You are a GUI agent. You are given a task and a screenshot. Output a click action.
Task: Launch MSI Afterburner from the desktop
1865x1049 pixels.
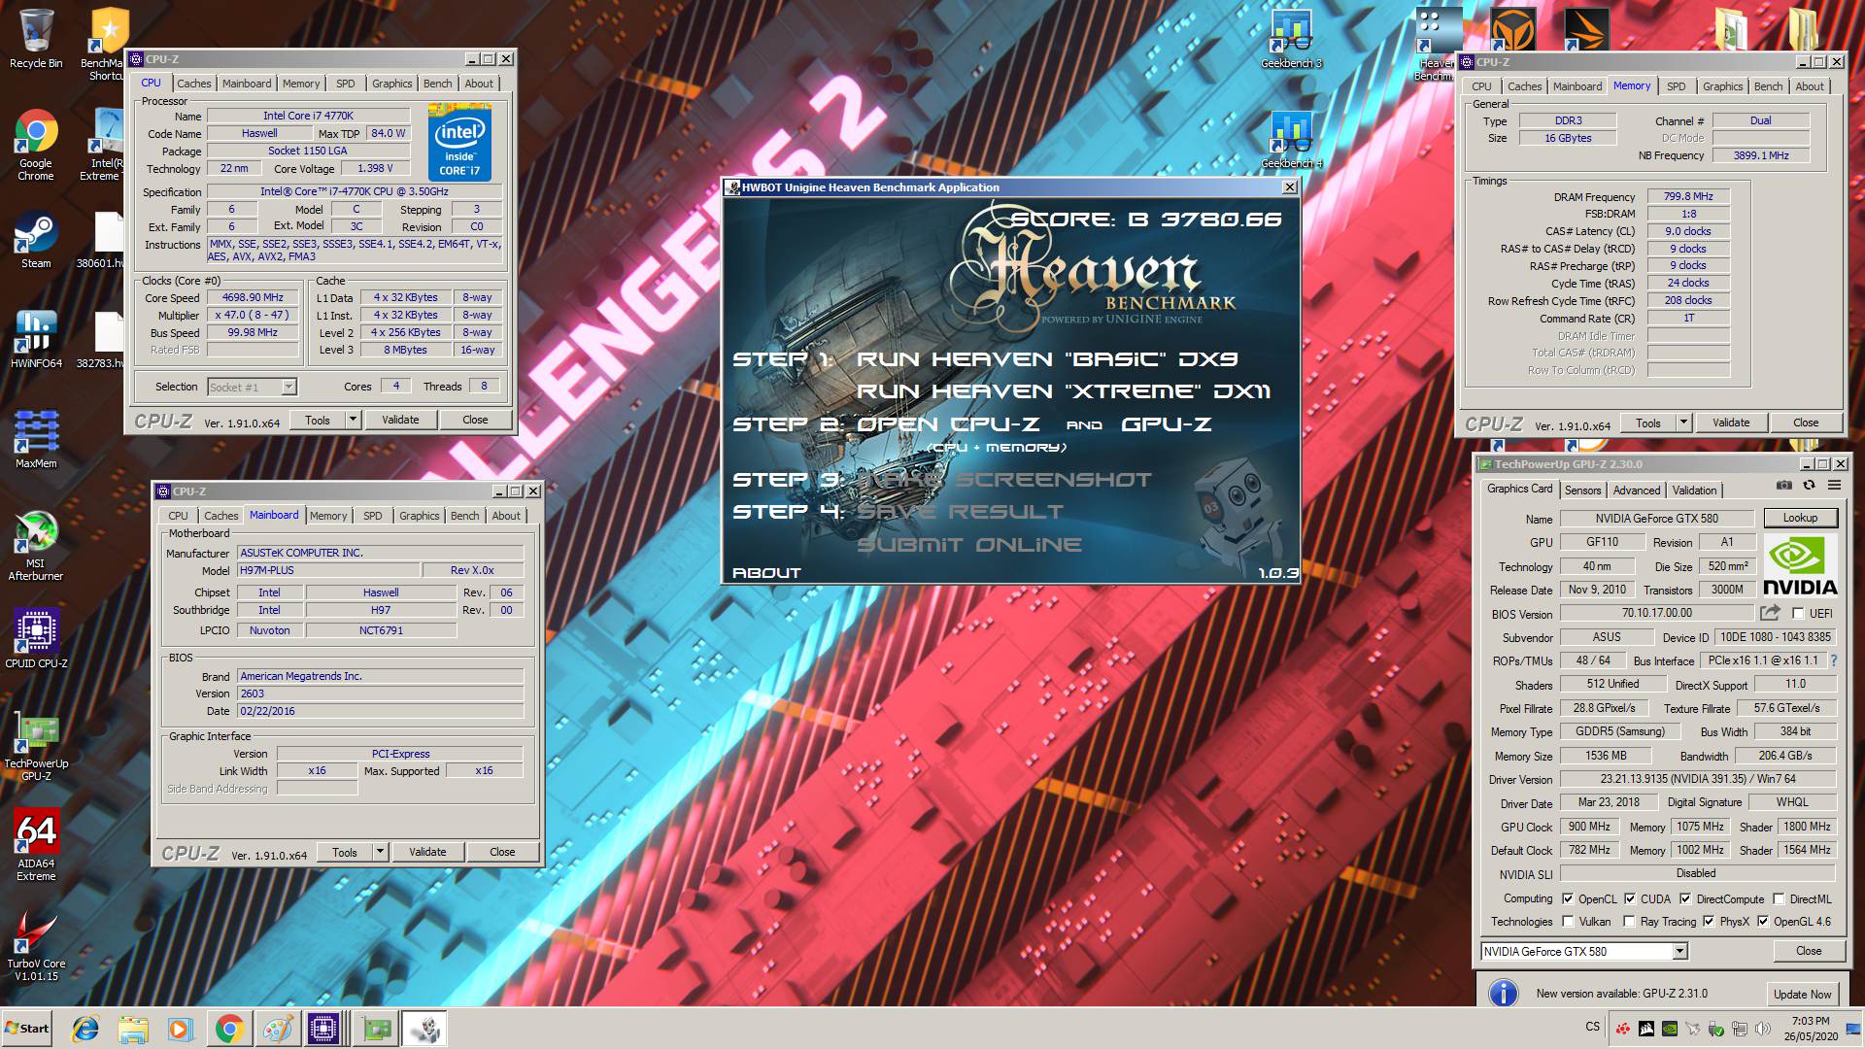tap(36, 546)
